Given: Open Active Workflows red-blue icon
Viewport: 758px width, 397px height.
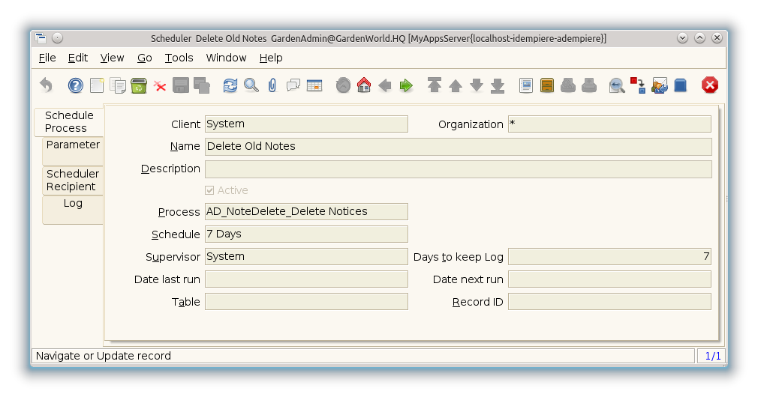Looking at the screenshot, I should (638, 85).
